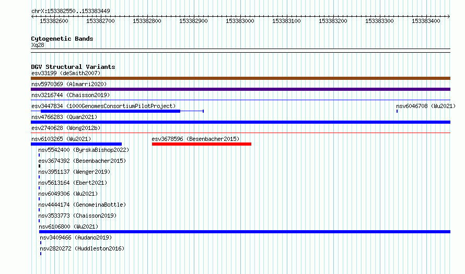The image size is (465, 274).
Task: Click esv2740628 (Wong2012b) variant label
Action: 66,128
